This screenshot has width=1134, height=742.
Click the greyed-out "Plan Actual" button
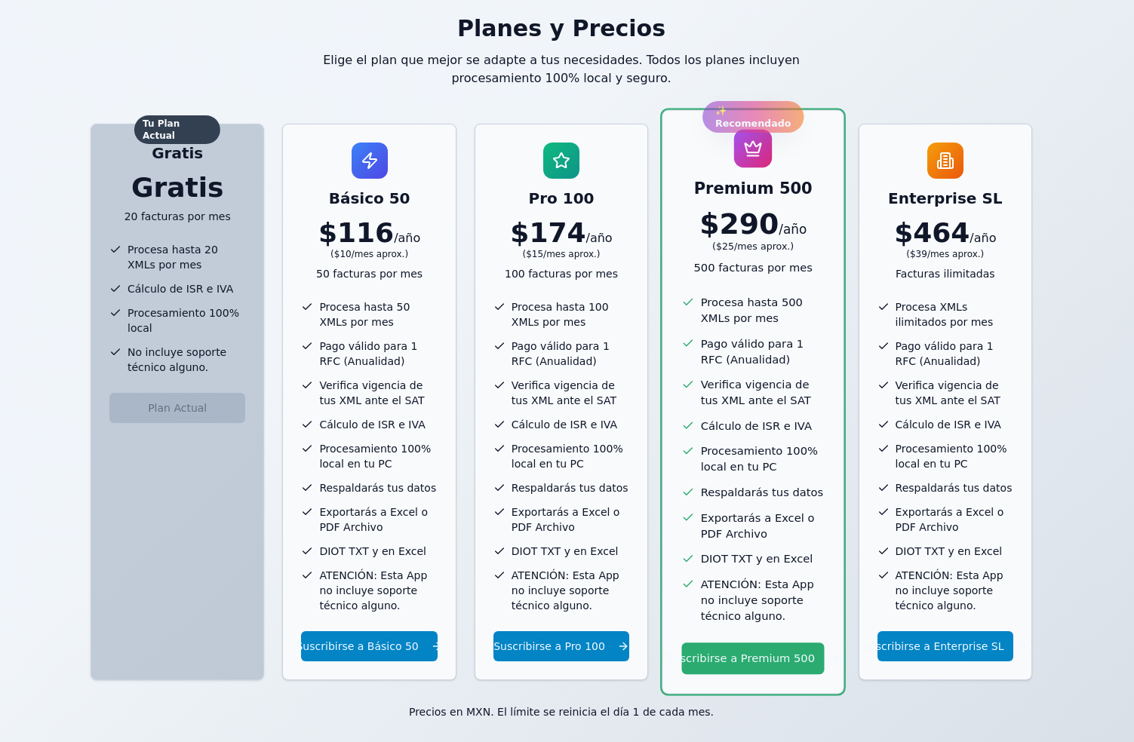pyautogui.click(x=177, y=408)
